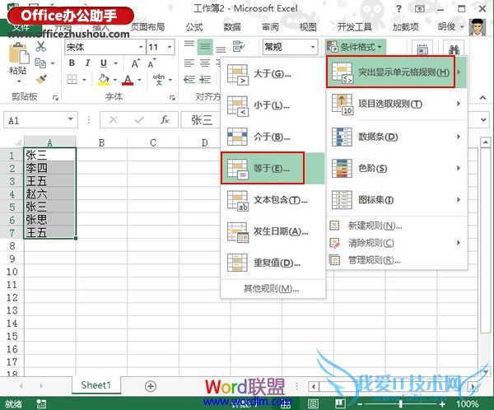Open the 加载项 ribbon tab

coord(405,27)
